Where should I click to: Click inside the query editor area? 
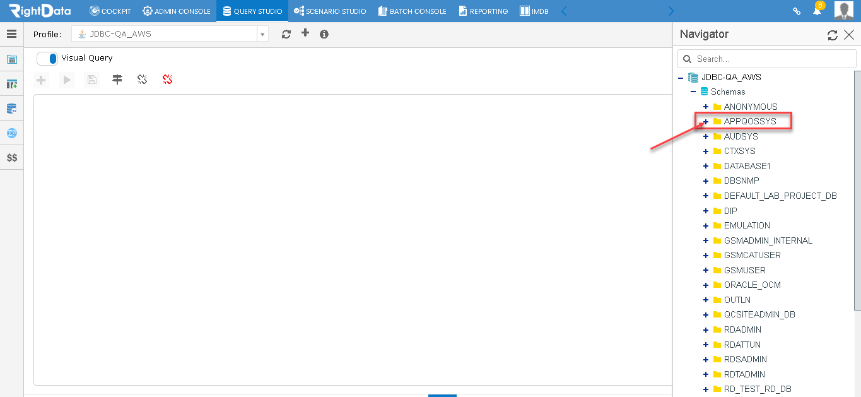[353, 239]
